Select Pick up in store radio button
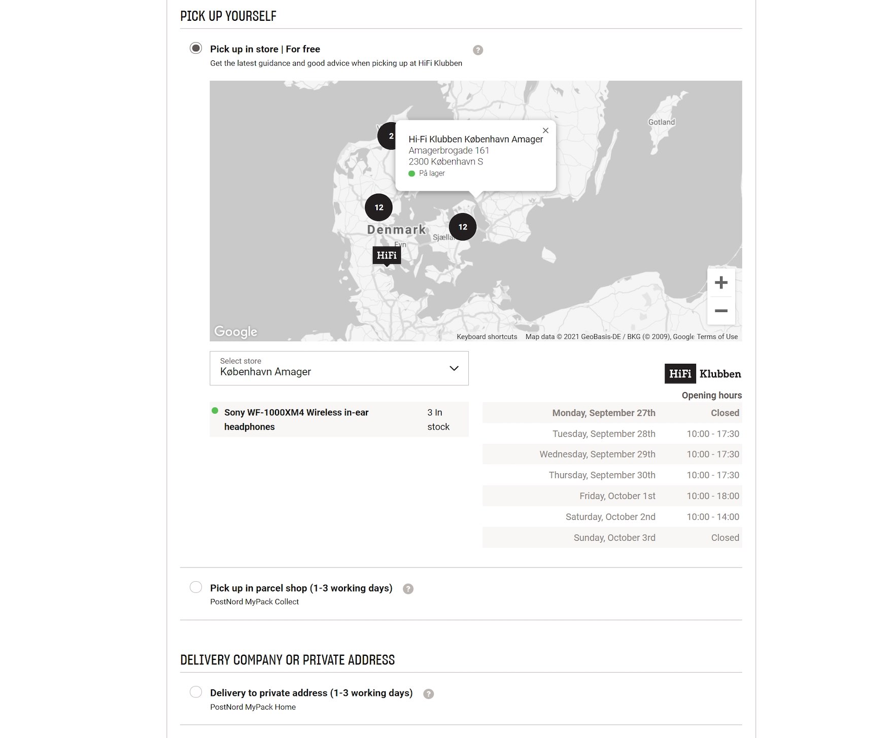 coord(196,49)
